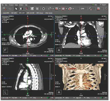Select the arrow pointer tool

16,9
